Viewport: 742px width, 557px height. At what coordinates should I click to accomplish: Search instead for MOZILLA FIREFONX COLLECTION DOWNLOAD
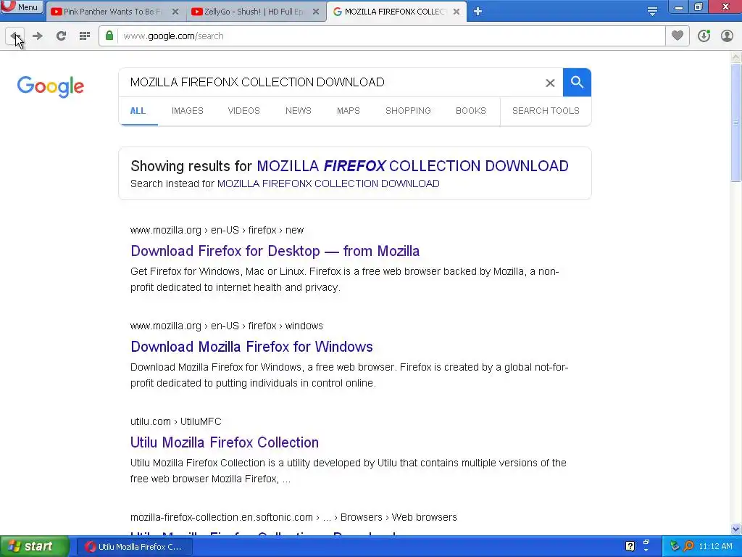(328, 183)
